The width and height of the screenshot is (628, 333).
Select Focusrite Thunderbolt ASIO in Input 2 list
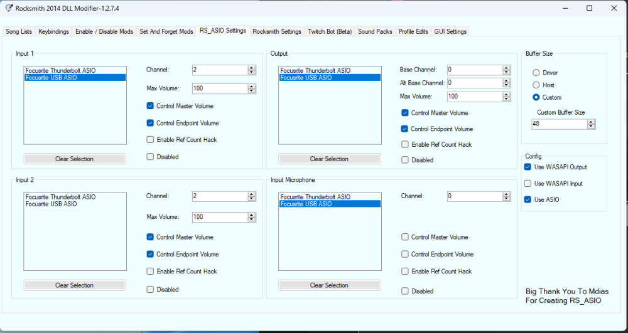tap(61, 197)
